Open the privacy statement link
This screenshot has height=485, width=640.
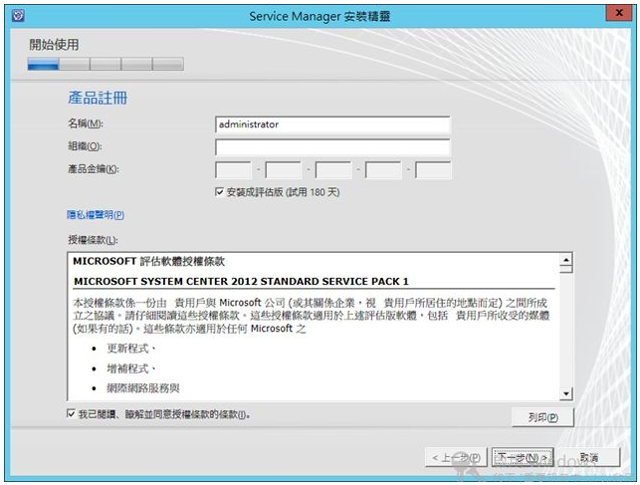coord(96,215)
